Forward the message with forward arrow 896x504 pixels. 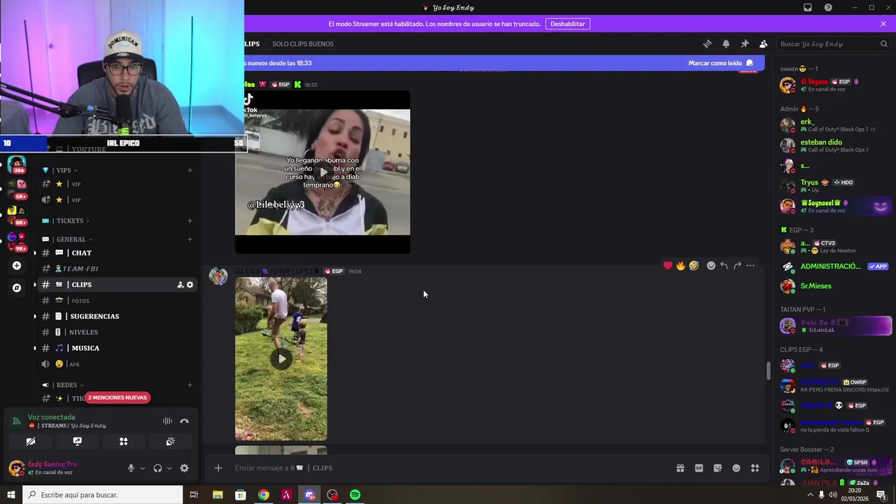[x=737, y=265]
